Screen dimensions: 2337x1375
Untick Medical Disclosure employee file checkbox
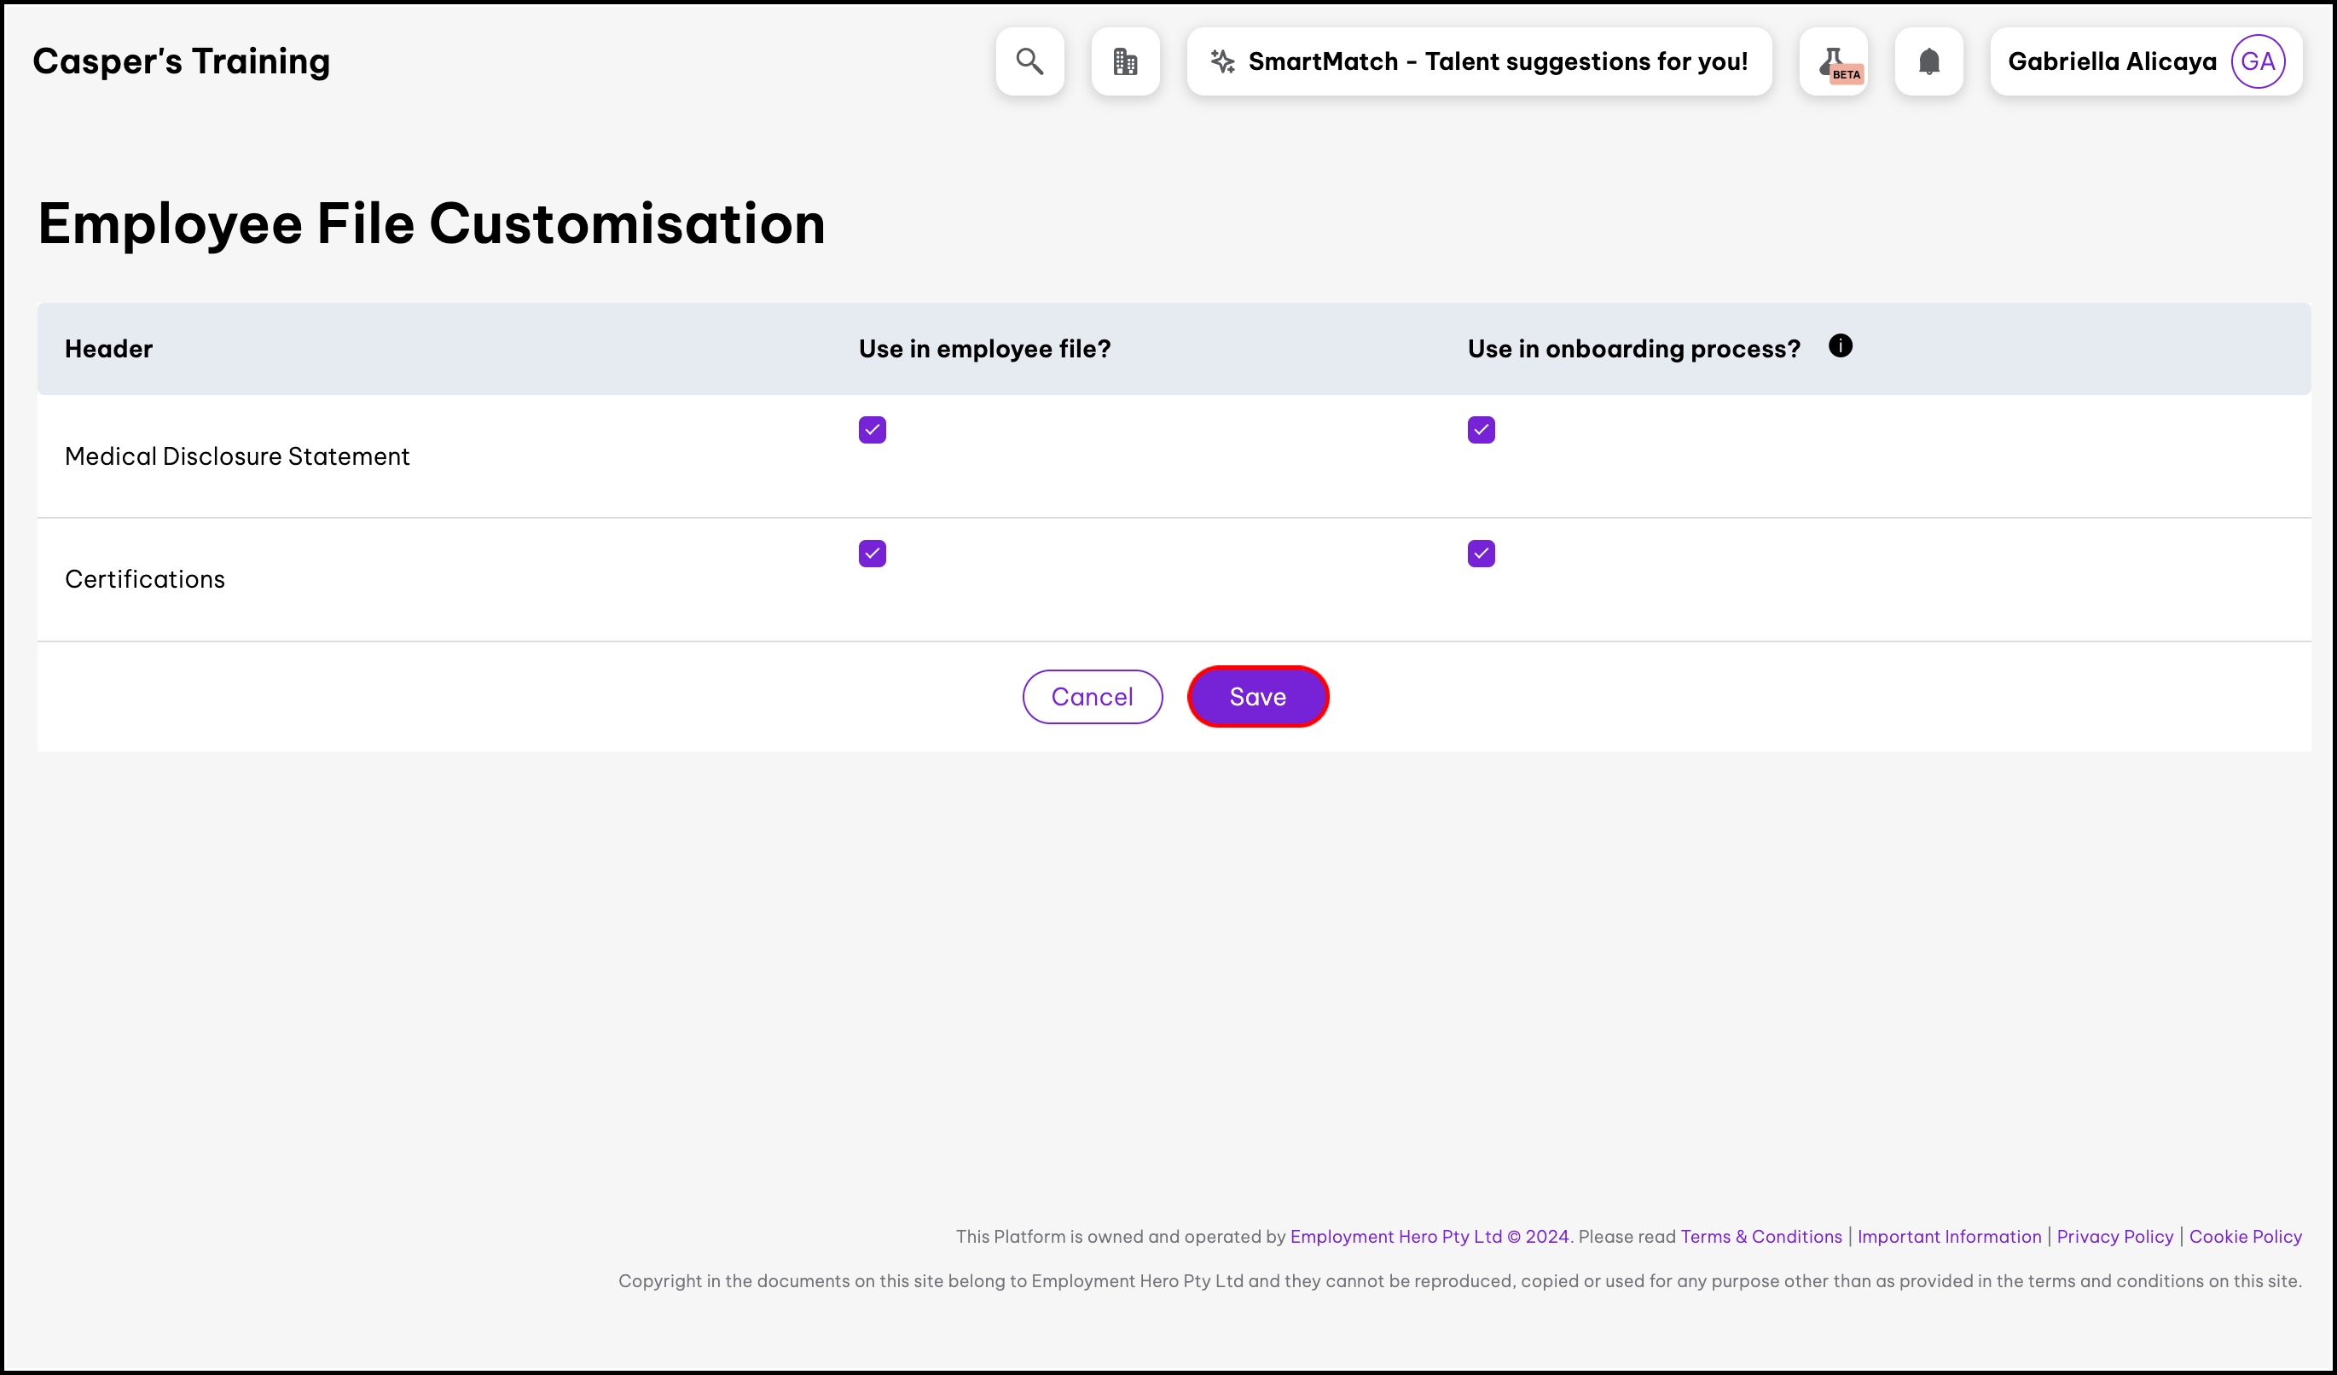click(x=872, y=429)
